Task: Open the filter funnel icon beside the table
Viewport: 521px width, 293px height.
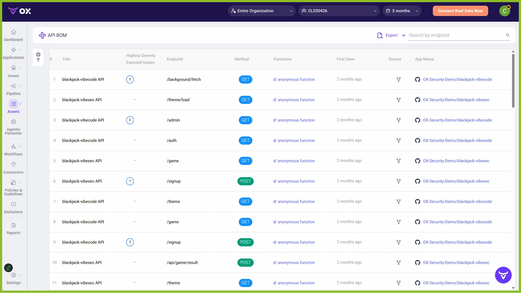Action: [x=38, y=60]
